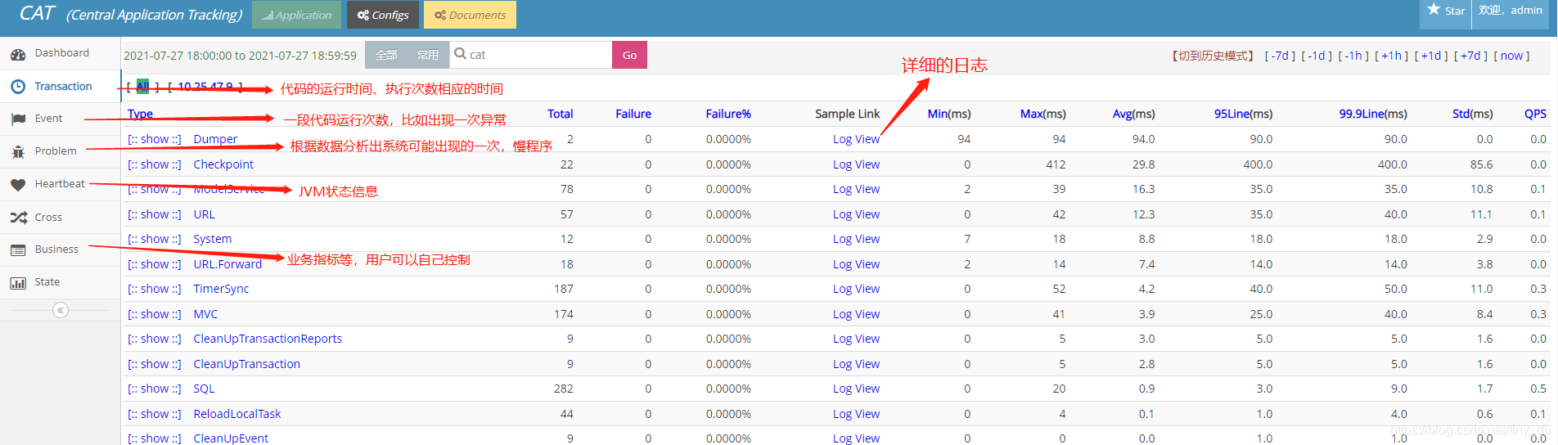1558x445 pixels.
Task: Focus the cat domain search field
Action: [x=530, y=55]
